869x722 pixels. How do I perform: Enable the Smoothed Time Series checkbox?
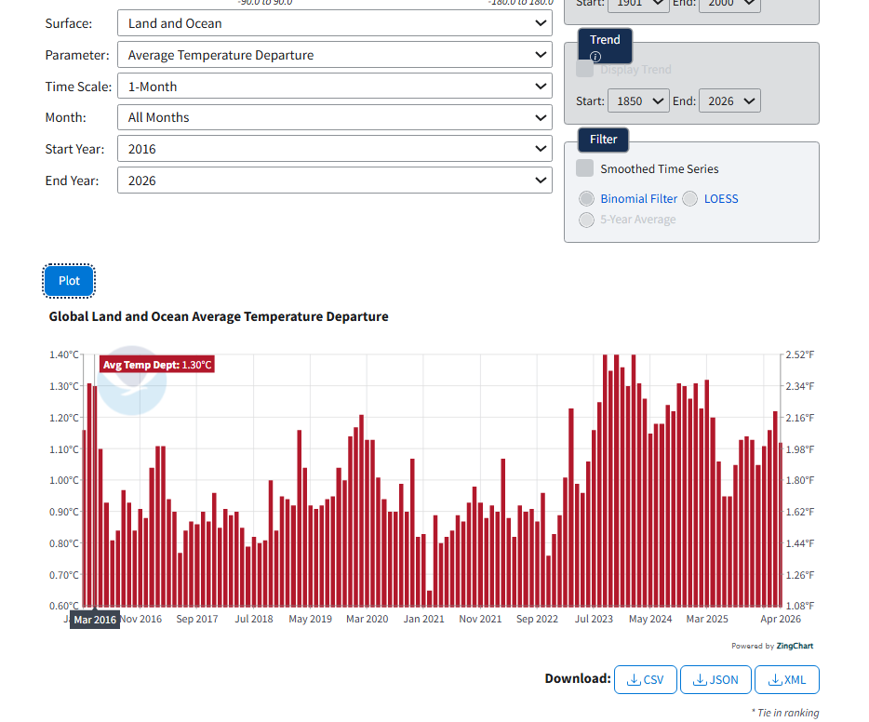584,168
